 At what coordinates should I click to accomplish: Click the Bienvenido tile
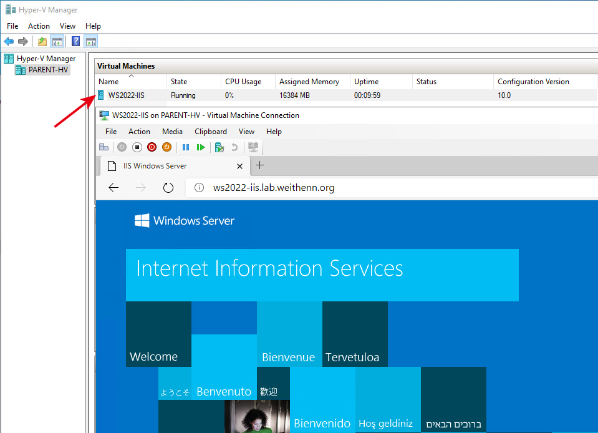pyautogui.click(x=322, y=400)
